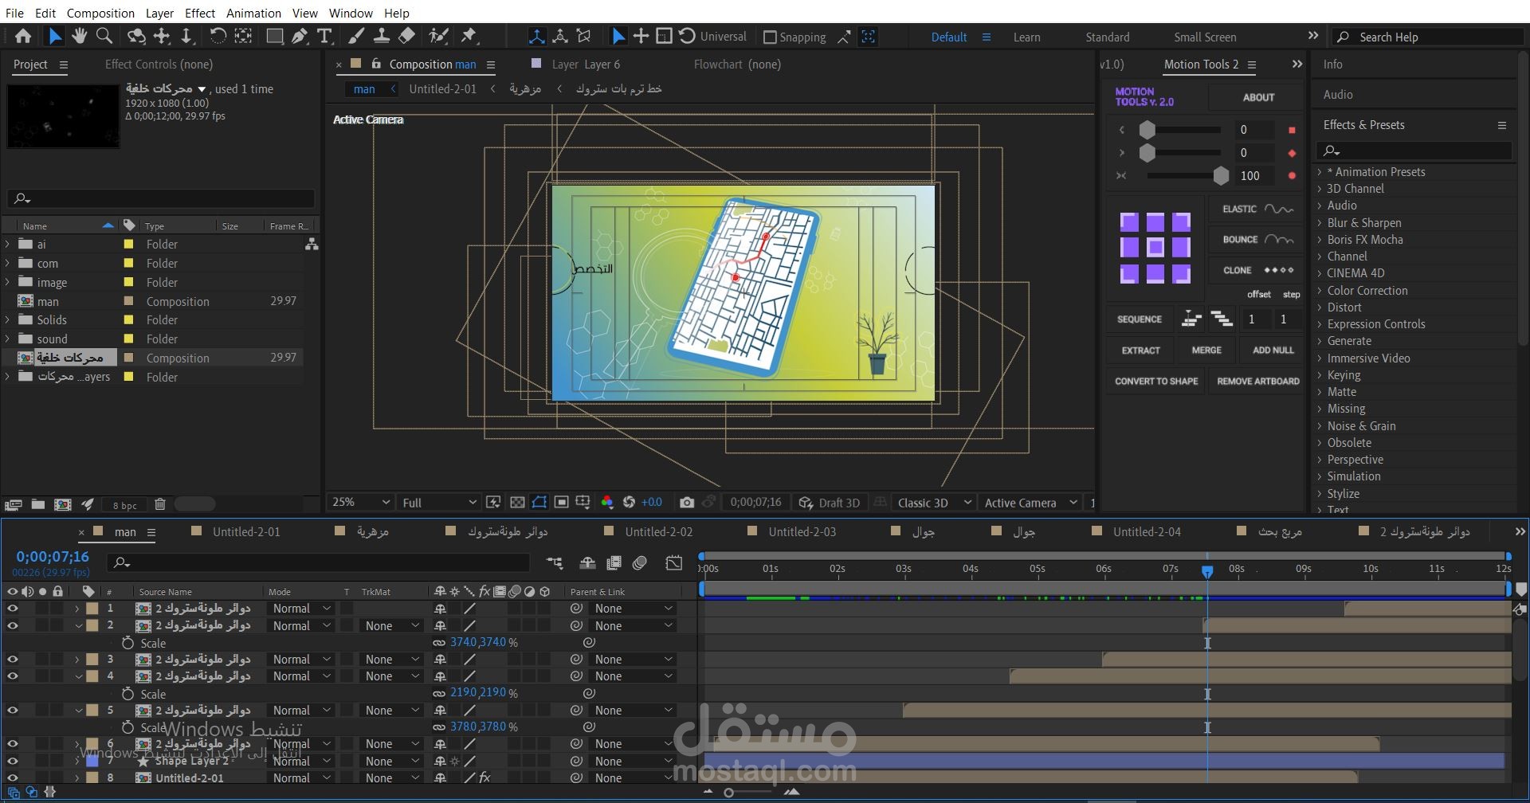The height and width of the screenshot is (803, 1530).
Task: Open the Window menu
Action: [351, 13]
